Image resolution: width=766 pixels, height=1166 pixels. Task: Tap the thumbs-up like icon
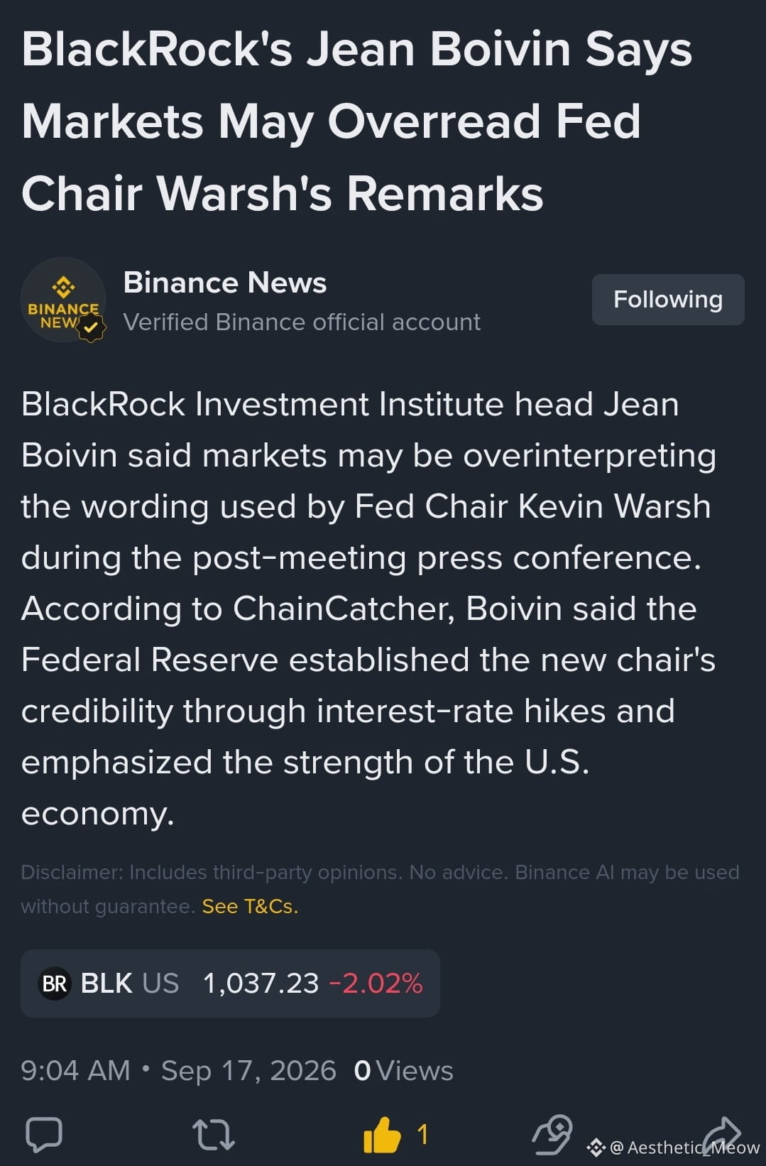[x=382, y=1134]
